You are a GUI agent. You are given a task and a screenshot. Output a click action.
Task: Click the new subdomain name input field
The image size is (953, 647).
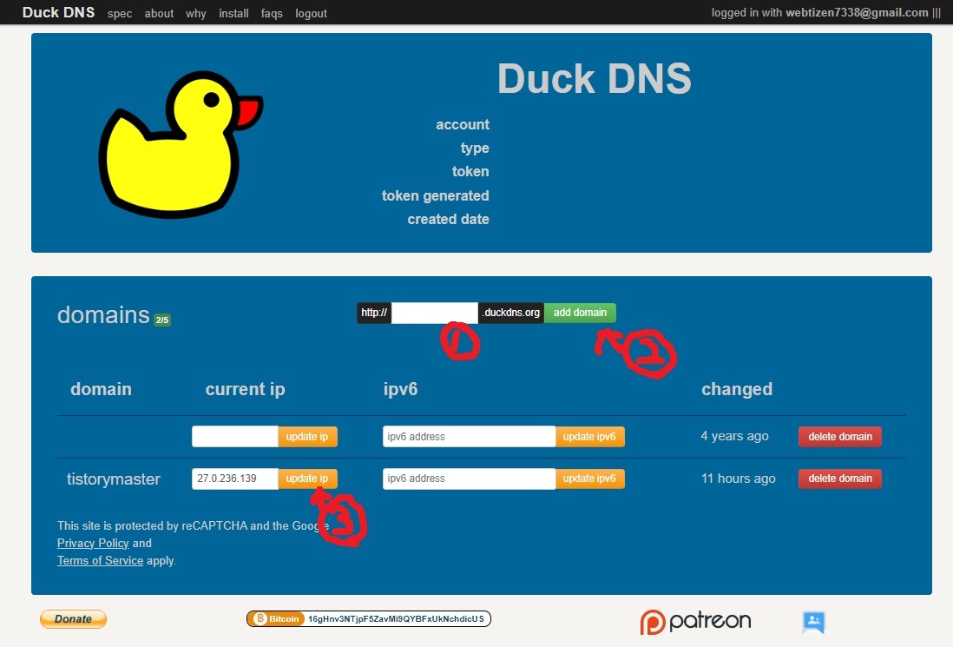coord(435,313)
